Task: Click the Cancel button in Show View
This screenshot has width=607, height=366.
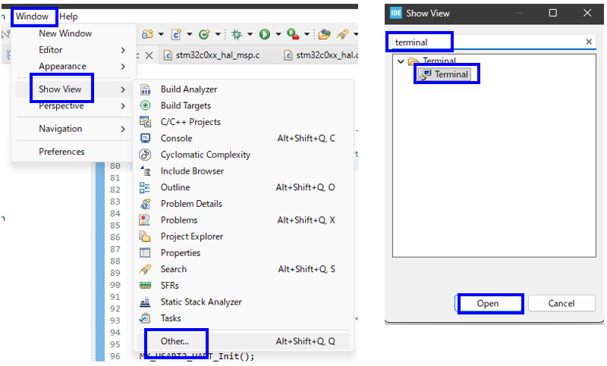Action: pos(561,303)
